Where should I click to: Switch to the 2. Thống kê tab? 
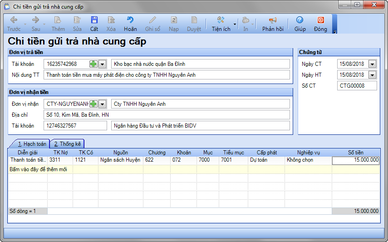pyautogui.click(x=67, y=144)
